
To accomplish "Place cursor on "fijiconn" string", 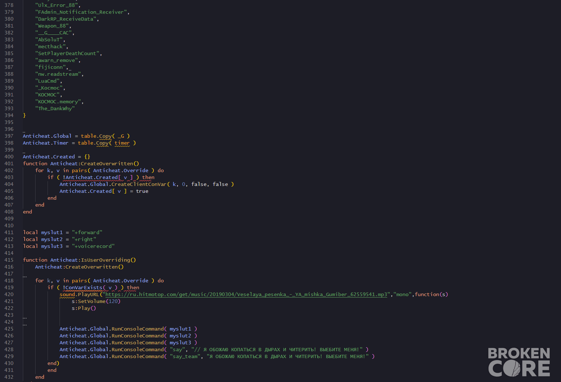I will pyautogui.click(x=50, y=67).
